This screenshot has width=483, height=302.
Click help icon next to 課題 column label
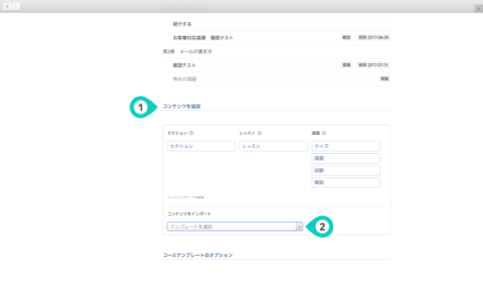tap(323, 133)
